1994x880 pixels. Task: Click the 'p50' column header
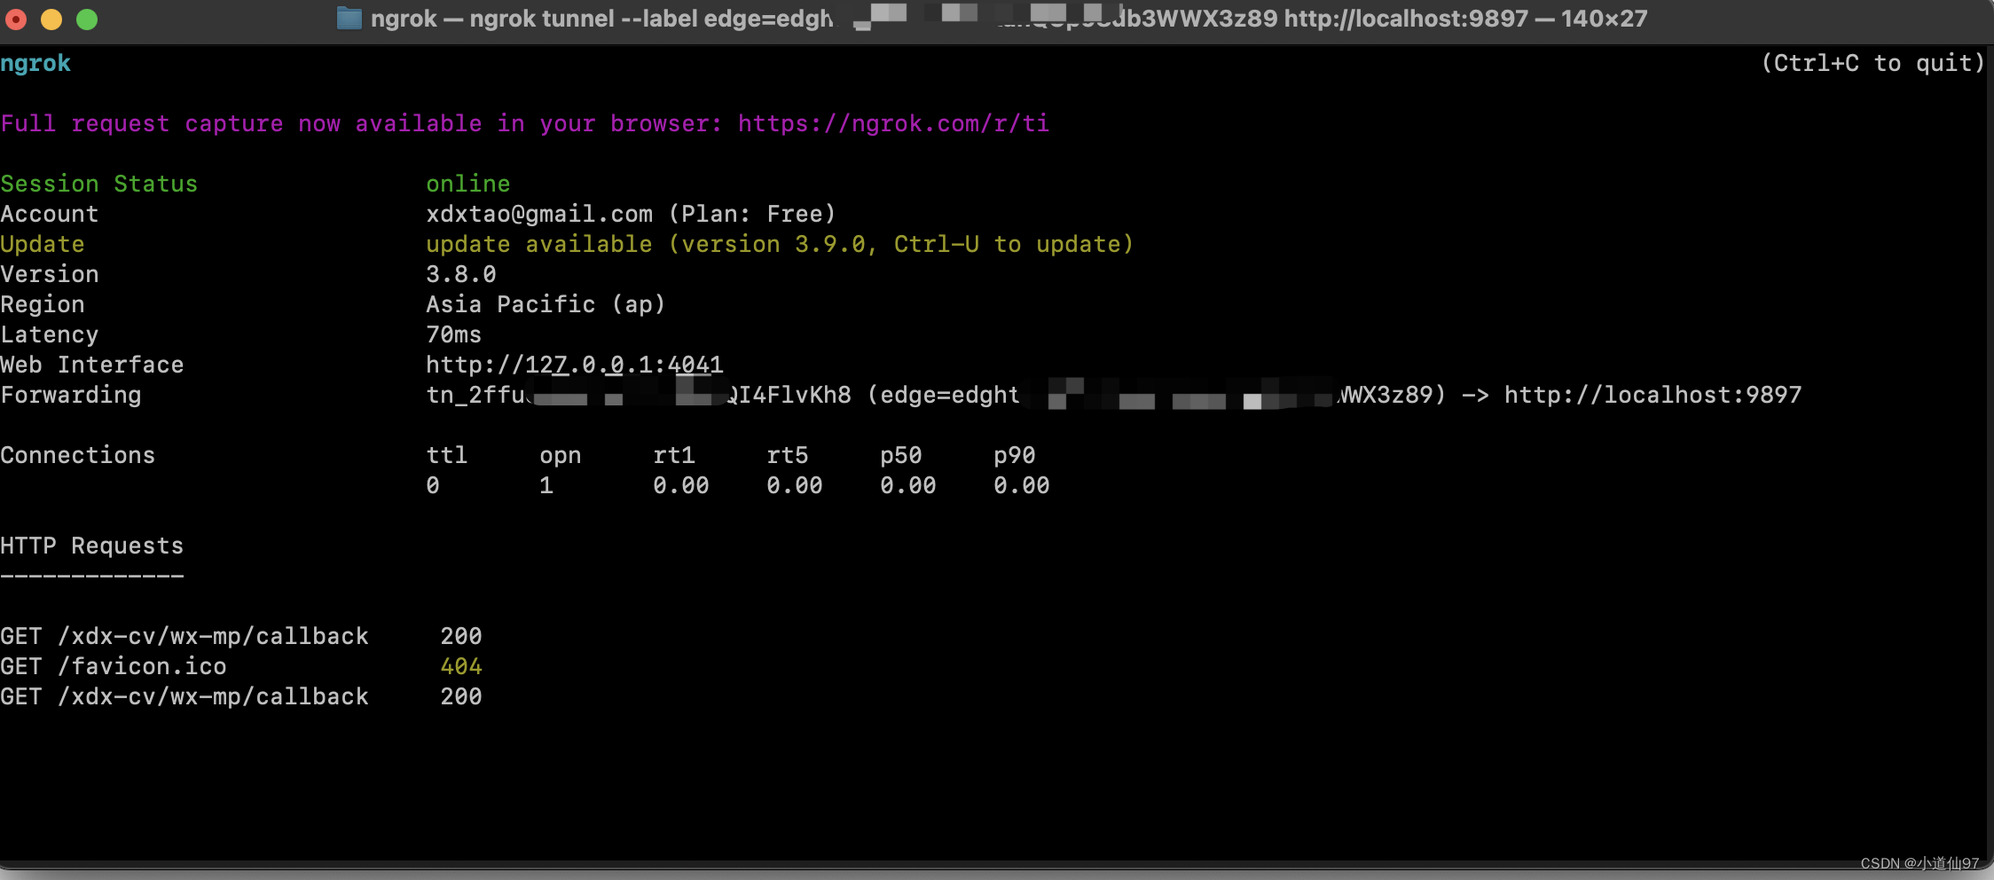click(x=901, y=455)
